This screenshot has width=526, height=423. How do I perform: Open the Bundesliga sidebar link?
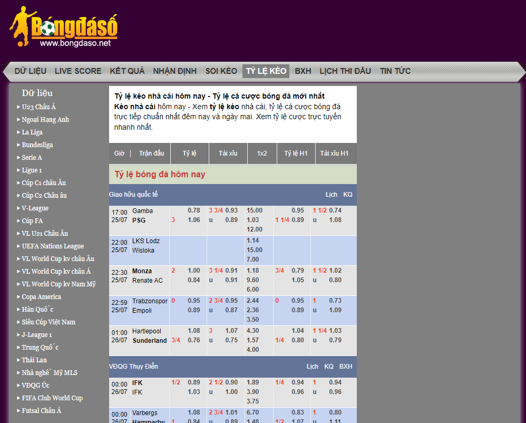tap(37, 145)
